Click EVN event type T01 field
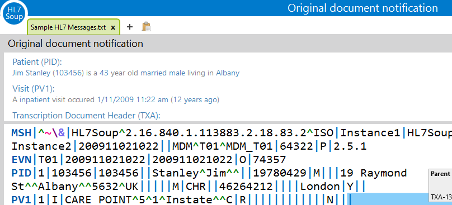The image size is (452, 205). click(48, 160)
